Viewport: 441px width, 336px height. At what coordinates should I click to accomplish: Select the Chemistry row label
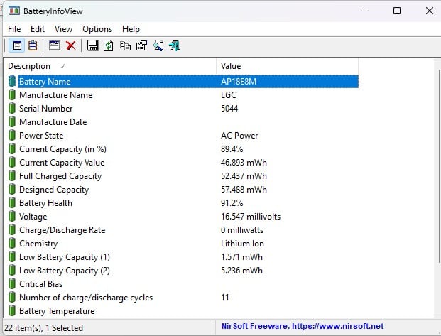pos(38,244)
